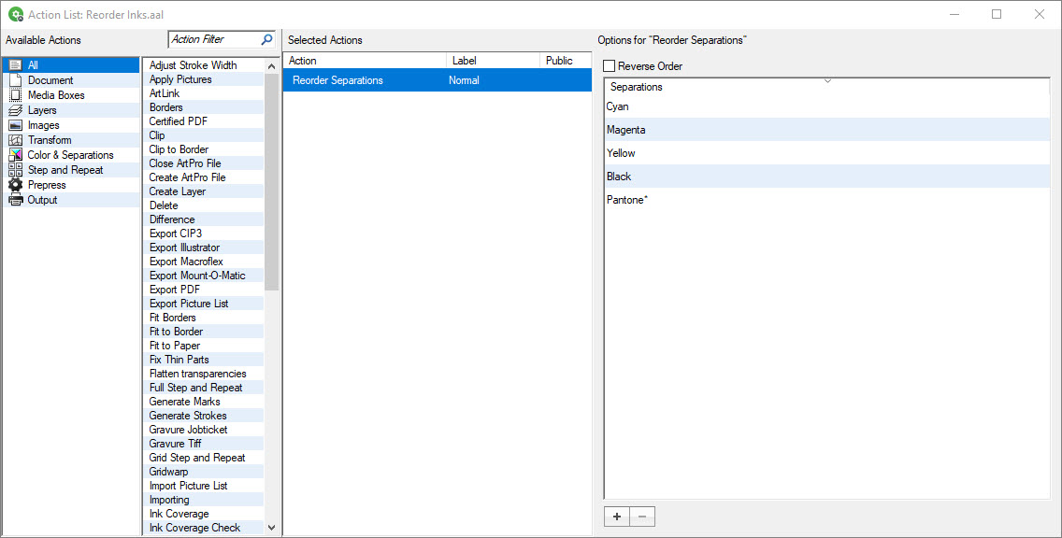The width and height of the screenshot is (1062, 538).
Task: Select Generate Marks action
Action: 203,402
